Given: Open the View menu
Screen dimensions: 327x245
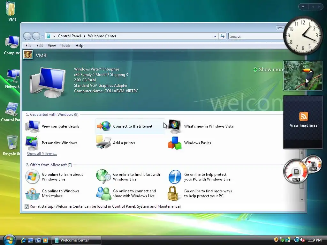Looking at the screenshot, I should 52,46.
